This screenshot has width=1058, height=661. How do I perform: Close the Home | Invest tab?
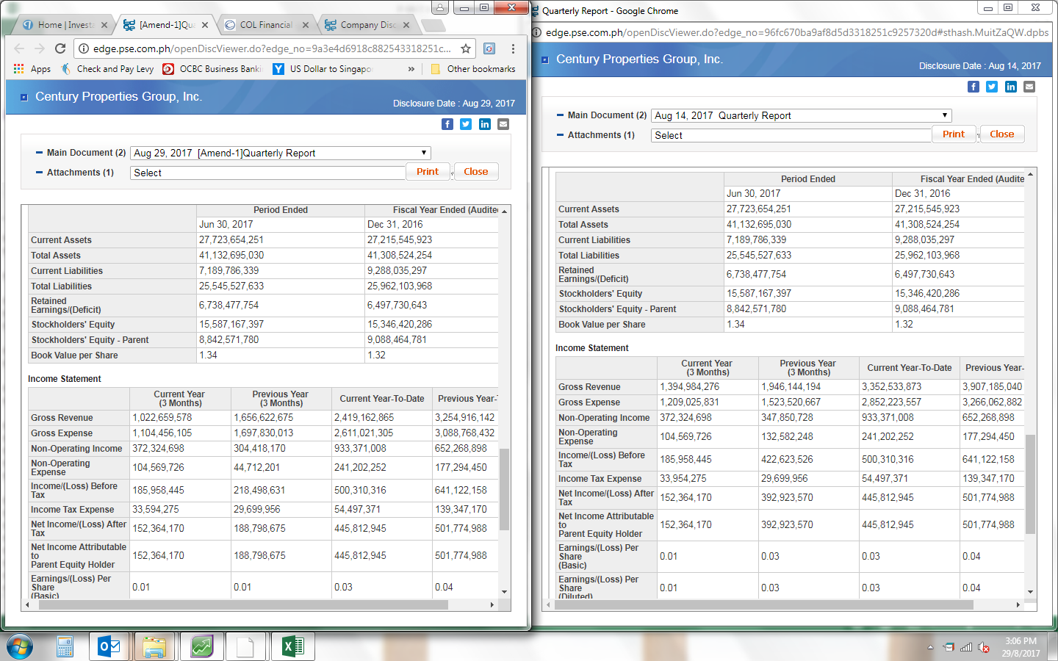(104, 25)
